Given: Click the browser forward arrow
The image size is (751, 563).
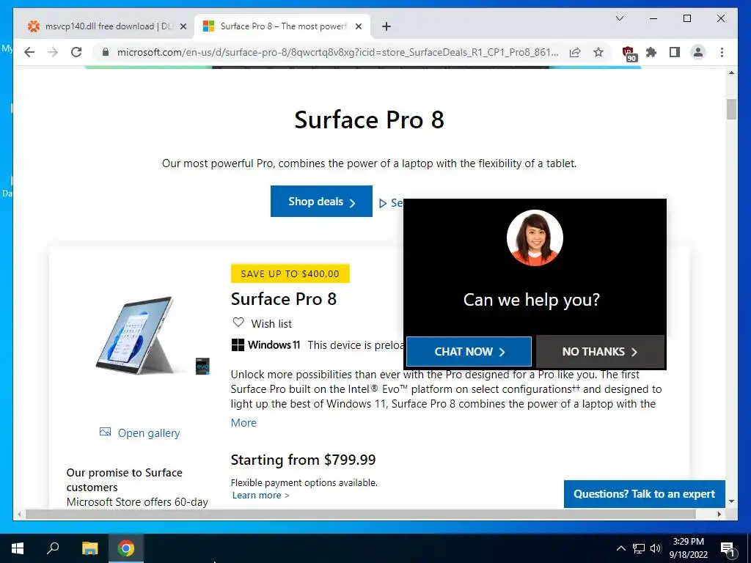Looking at the screenshot, I should 53,52.
